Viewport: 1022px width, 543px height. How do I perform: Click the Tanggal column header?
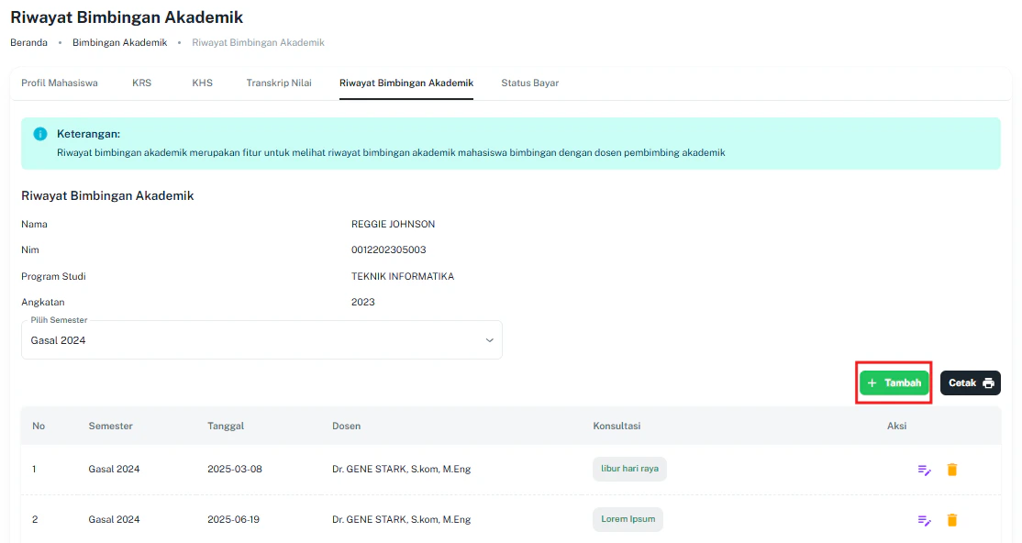pos(226,426)
